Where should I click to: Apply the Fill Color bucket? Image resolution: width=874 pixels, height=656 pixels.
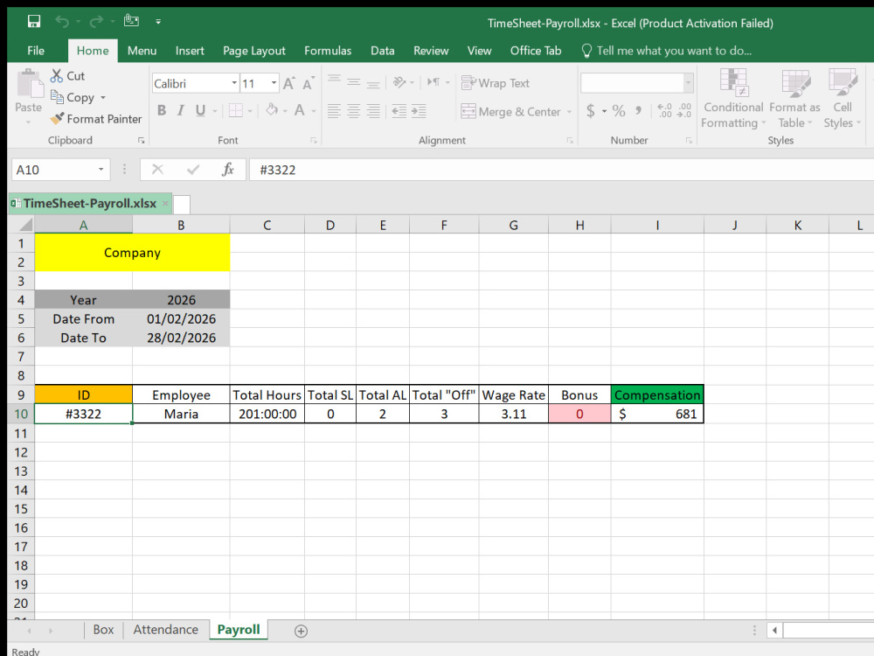coord(272,110)
